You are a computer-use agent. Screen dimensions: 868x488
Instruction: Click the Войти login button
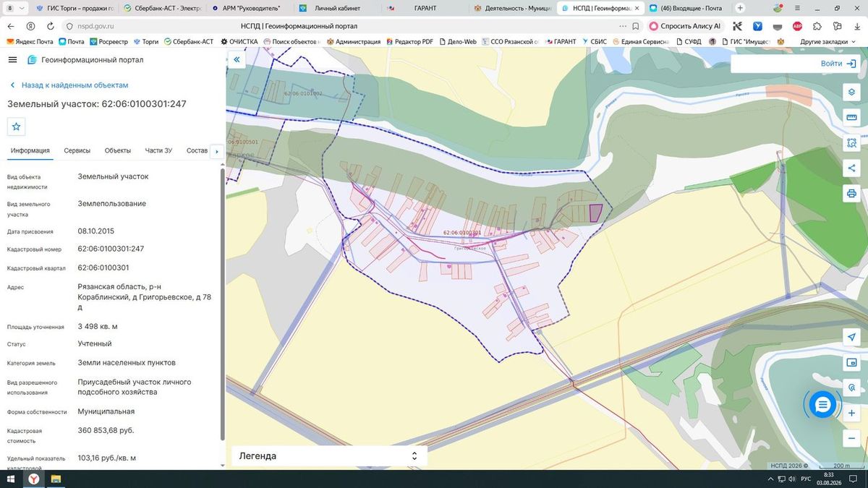pos(839,64)
